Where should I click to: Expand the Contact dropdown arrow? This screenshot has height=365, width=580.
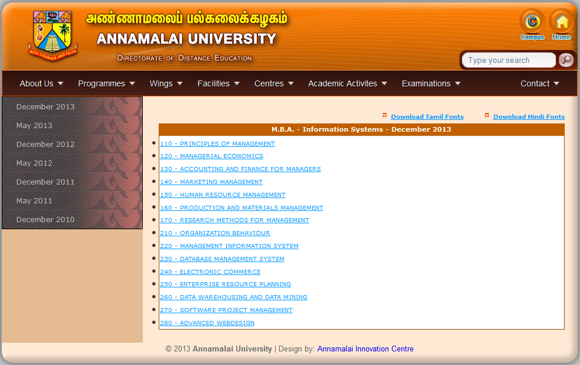click(x=556, y=83)
